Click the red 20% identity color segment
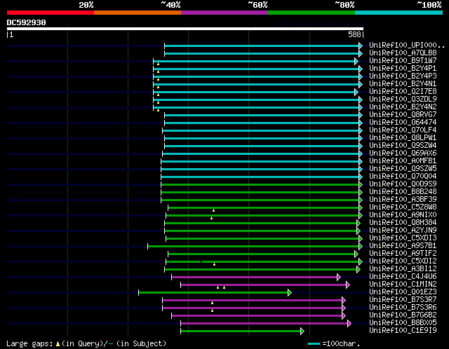Viewport: 449px width, 349px height. tap(51, 13)
